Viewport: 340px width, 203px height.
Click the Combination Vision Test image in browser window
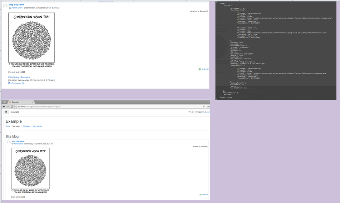pyautogui.click(x=30, y=170)
